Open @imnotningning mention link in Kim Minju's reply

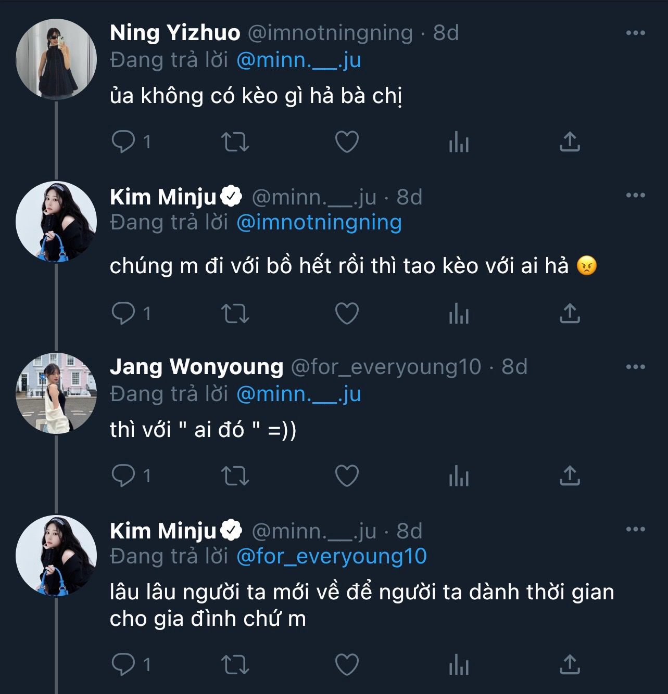(319, 223)
